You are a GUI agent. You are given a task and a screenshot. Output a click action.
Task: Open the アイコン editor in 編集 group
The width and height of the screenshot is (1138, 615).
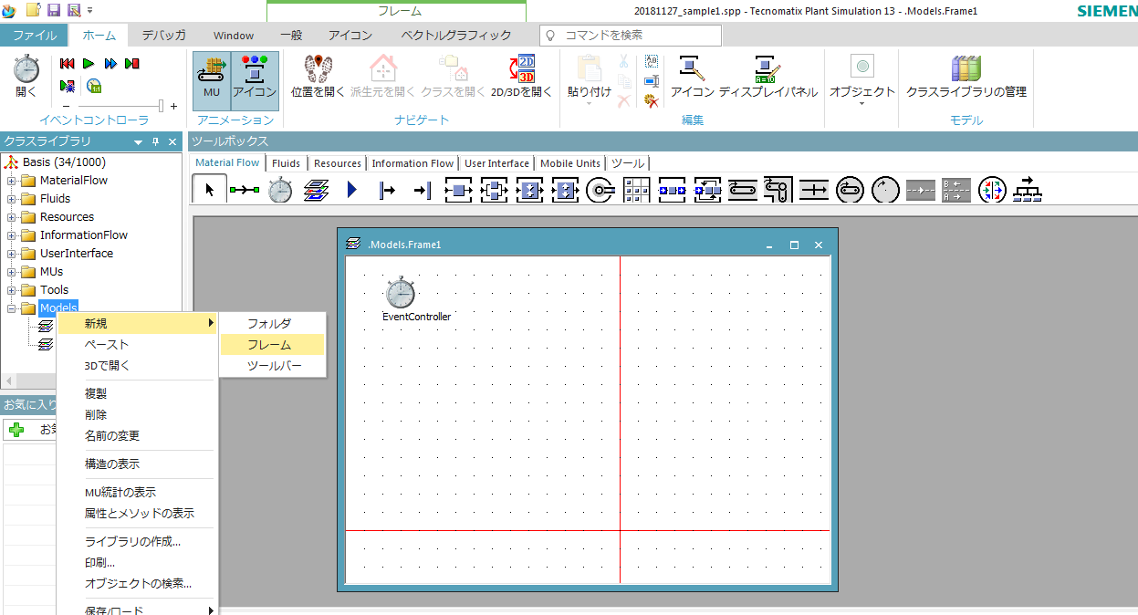coord(693,77)
